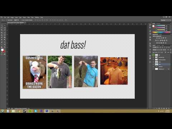172x129 pixels.
Task: Select the Lasso tool
Action: tap(1, 28)
